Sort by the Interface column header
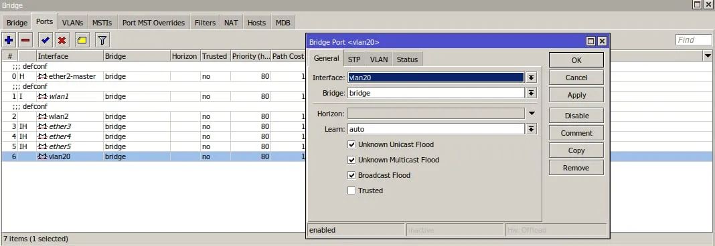This screenshot has height=246, width=715. click(x=70, y=56)
